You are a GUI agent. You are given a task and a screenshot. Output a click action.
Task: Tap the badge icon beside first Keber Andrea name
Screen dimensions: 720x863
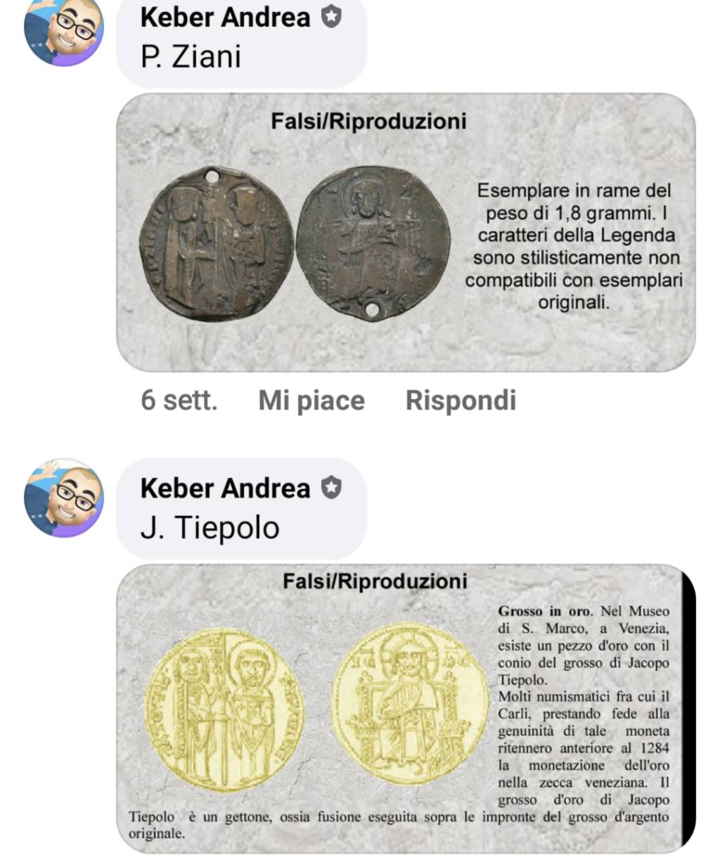(331, 17)
